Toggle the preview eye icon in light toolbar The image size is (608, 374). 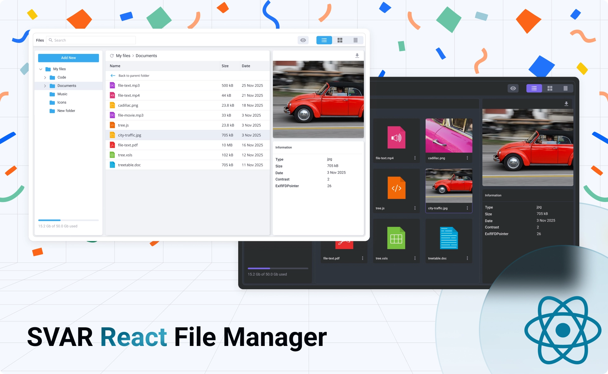point(303,40)
